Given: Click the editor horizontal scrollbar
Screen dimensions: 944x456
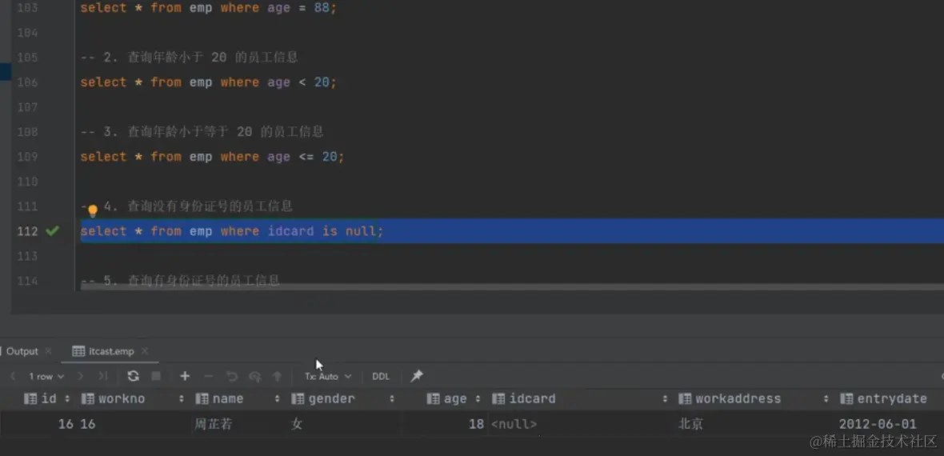Looking at the screenshot, I should pyautogui.click(x=512, y=288).
